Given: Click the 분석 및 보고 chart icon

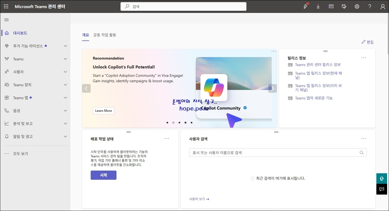Looking at the screenshot, I should coord(7,124).
